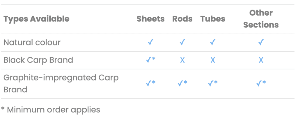This screenshot has width=298, height=121.
Task: Select the Black Carp Brand row label
Action: click(x=38, y=60)
